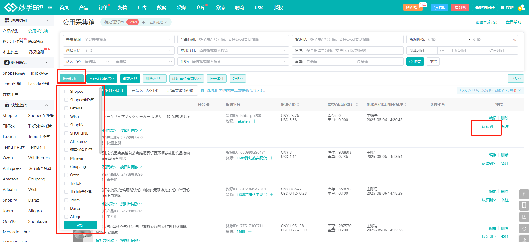Open the help manual book icon
This screenshot has height=242, width=529.
(x=524, y=217)
